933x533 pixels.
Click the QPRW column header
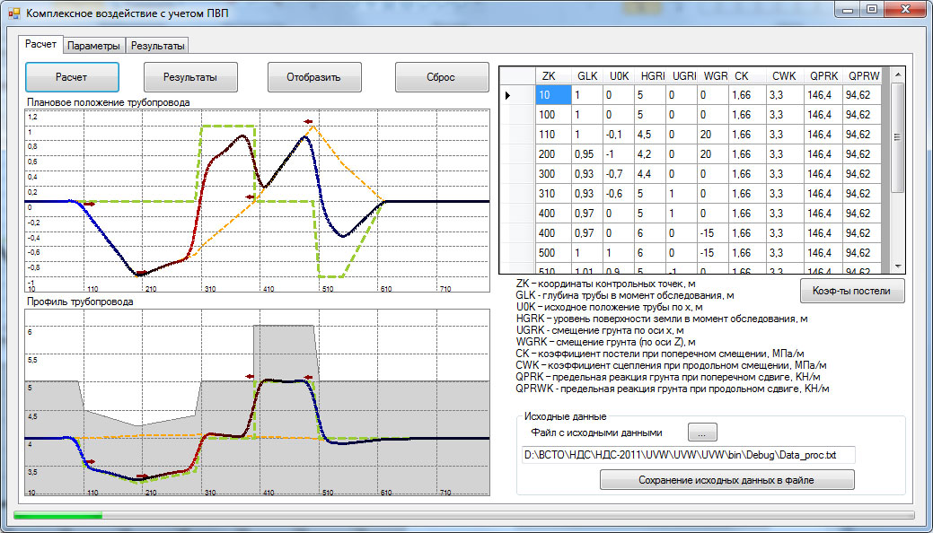pos(862,76)
